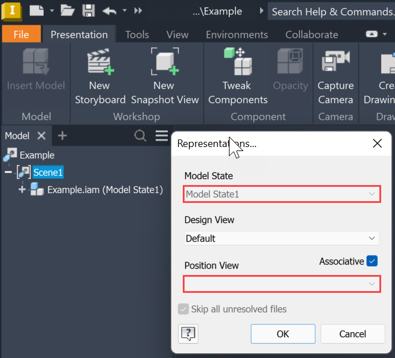Click the Save icon in quick access toolbar

tap(88, 10)
